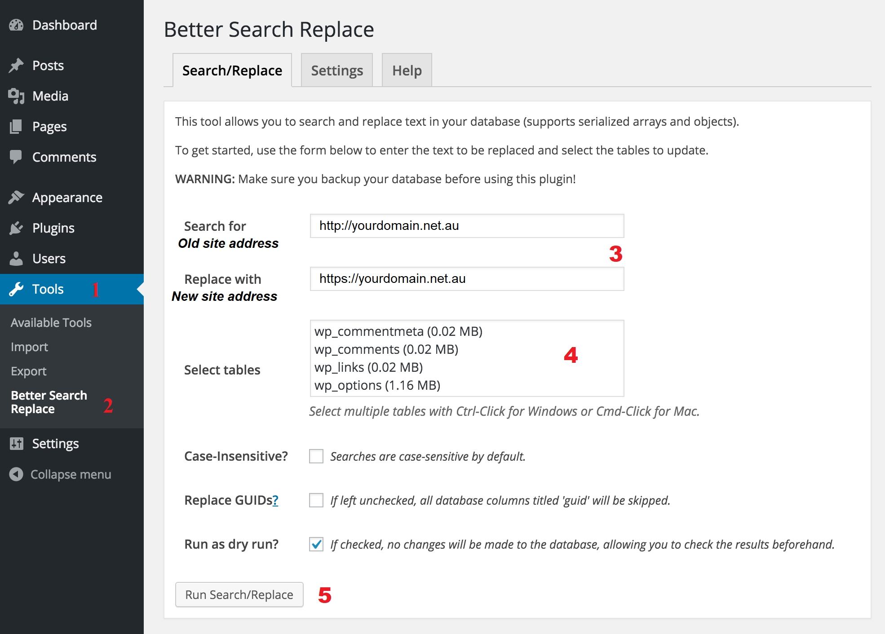Go to the Posts menu label

pyautogui.click(x=48, y=66)
